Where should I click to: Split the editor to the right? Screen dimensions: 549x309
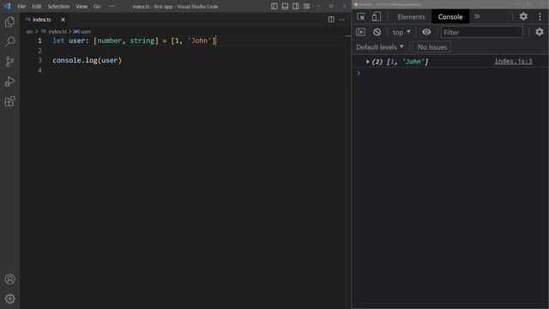click(331, 20)
